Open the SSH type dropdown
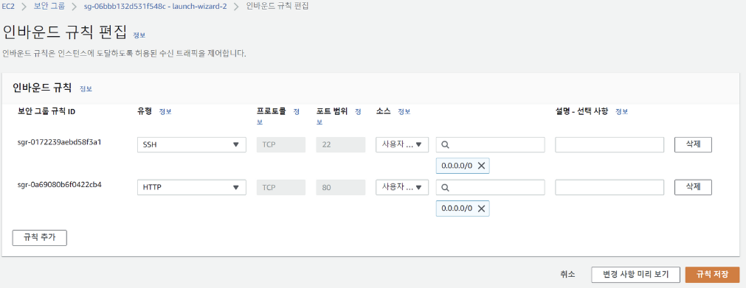The width and height of the screenshot is (746, 288). pos(192,145)
